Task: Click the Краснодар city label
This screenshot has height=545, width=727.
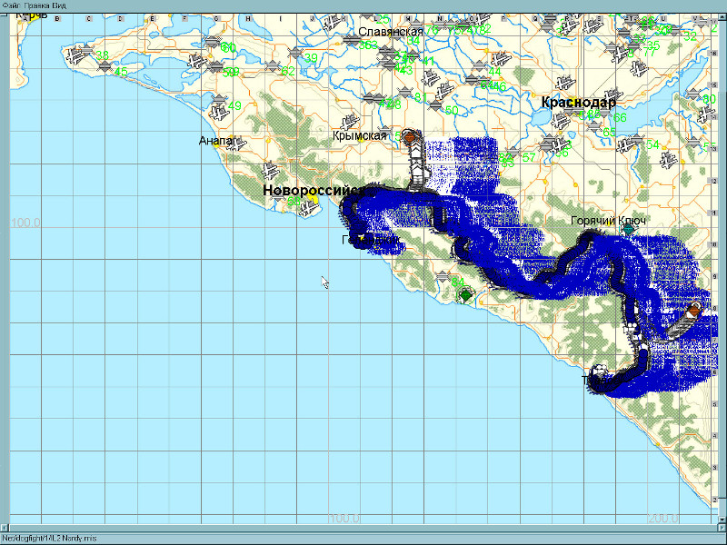Action: (x=579, y=103)
